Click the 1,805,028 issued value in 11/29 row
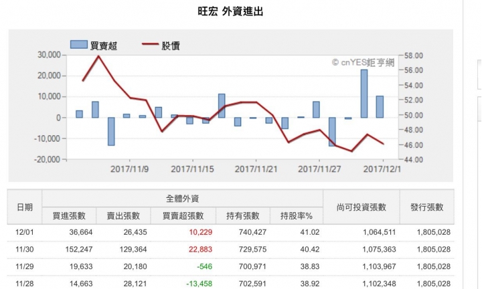 point(434,266)
